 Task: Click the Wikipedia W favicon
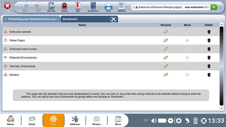[6, 57]
